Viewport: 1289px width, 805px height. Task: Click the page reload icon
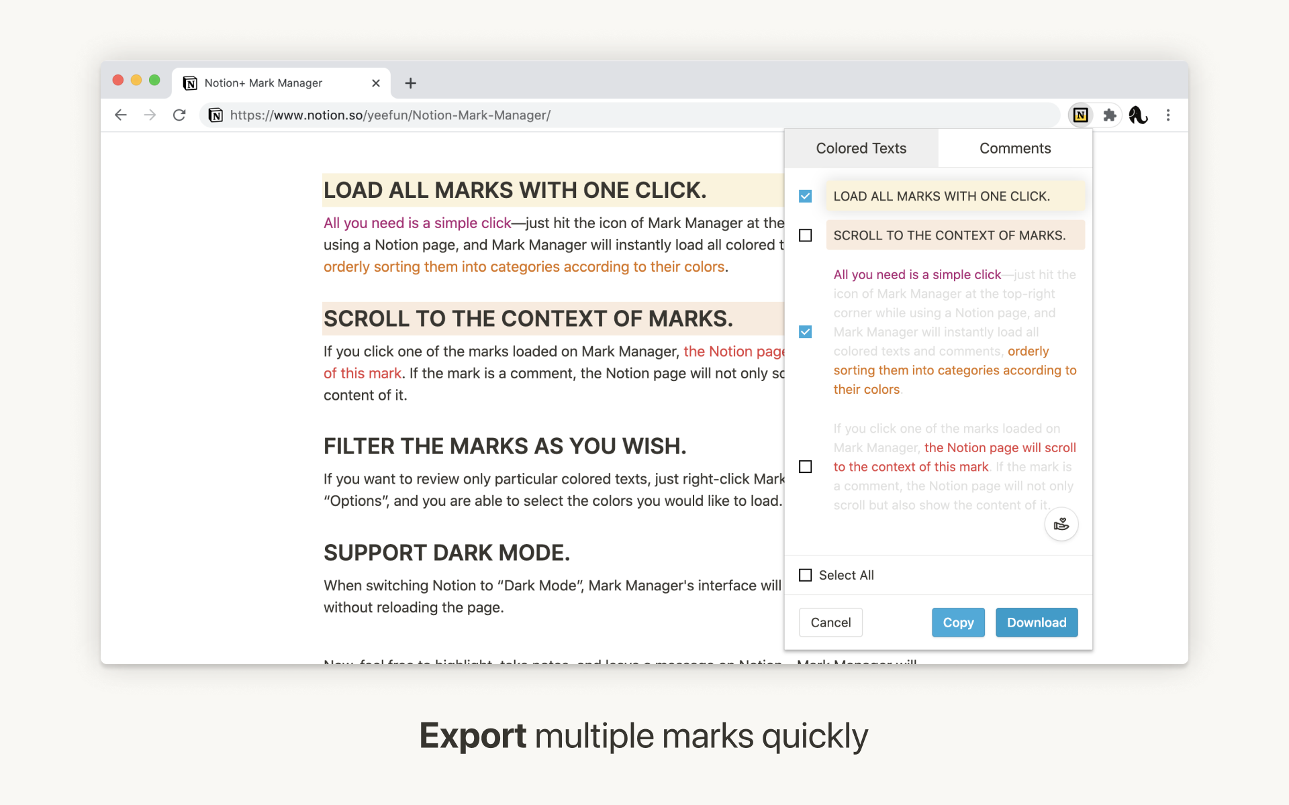(180, 115)
